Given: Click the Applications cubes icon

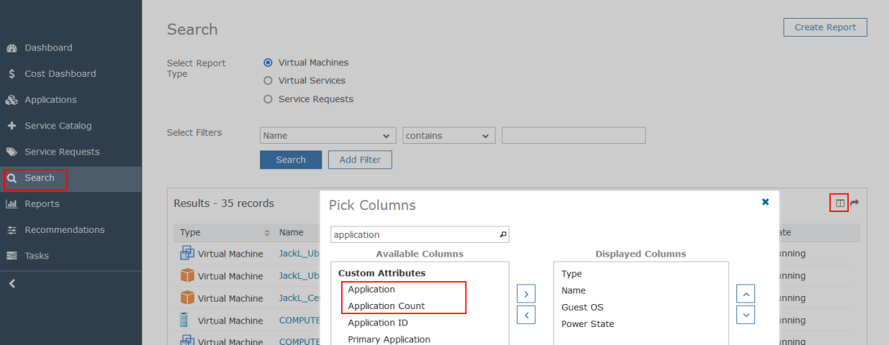Looking at the screenshot, I should pos(12,100).
